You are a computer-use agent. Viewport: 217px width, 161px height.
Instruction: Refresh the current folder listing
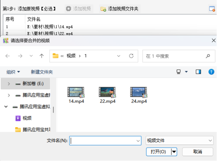pos(131,56)
